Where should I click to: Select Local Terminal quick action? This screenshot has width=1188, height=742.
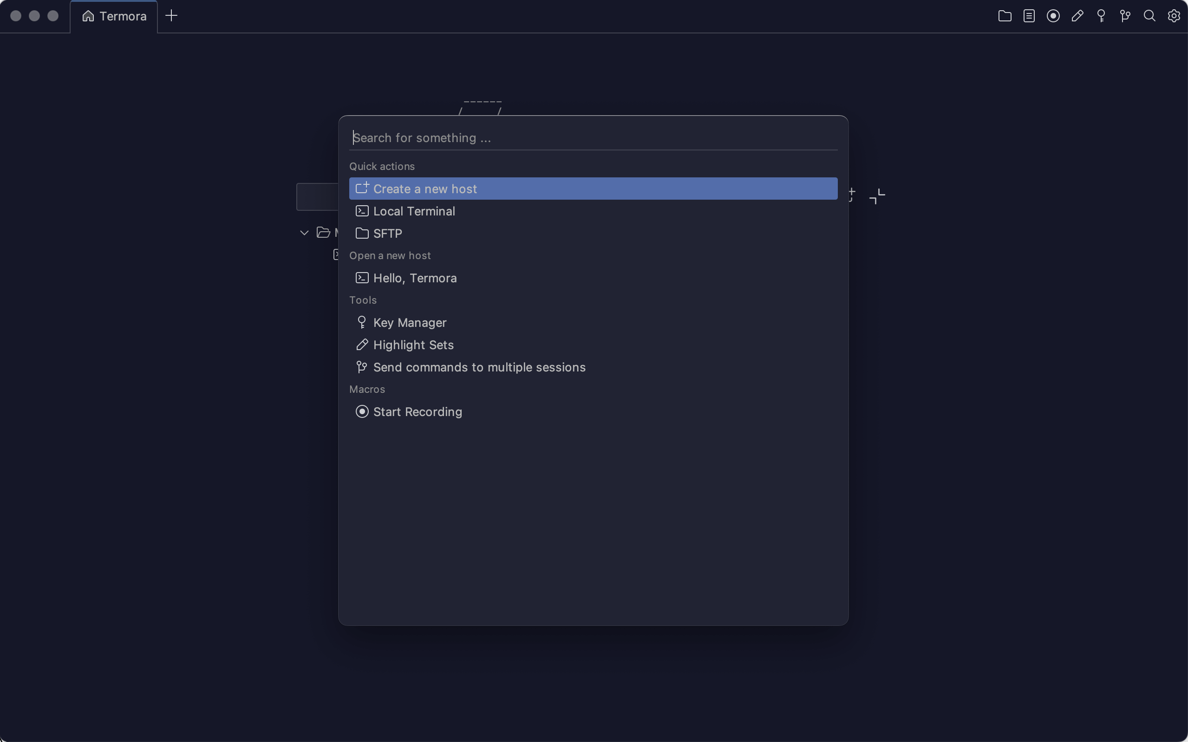414,211
